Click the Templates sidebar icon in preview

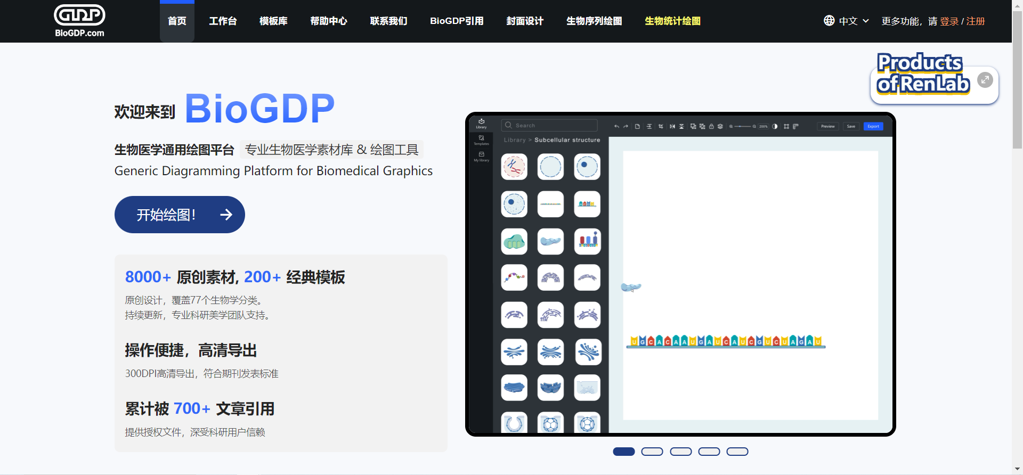(x=481, y=140)
